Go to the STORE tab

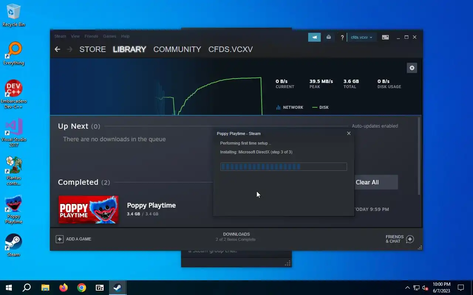coord(93,49)
